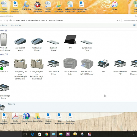Screen dimensions: 137x137
Task: Click the Add a device button
Action: click(4, 25)
